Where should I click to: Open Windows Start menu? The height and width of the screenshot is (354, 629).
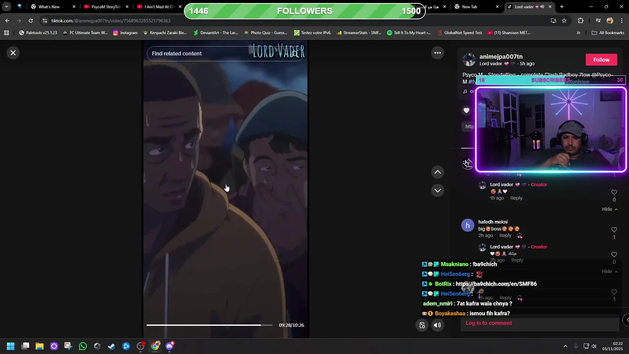[11, 346]
